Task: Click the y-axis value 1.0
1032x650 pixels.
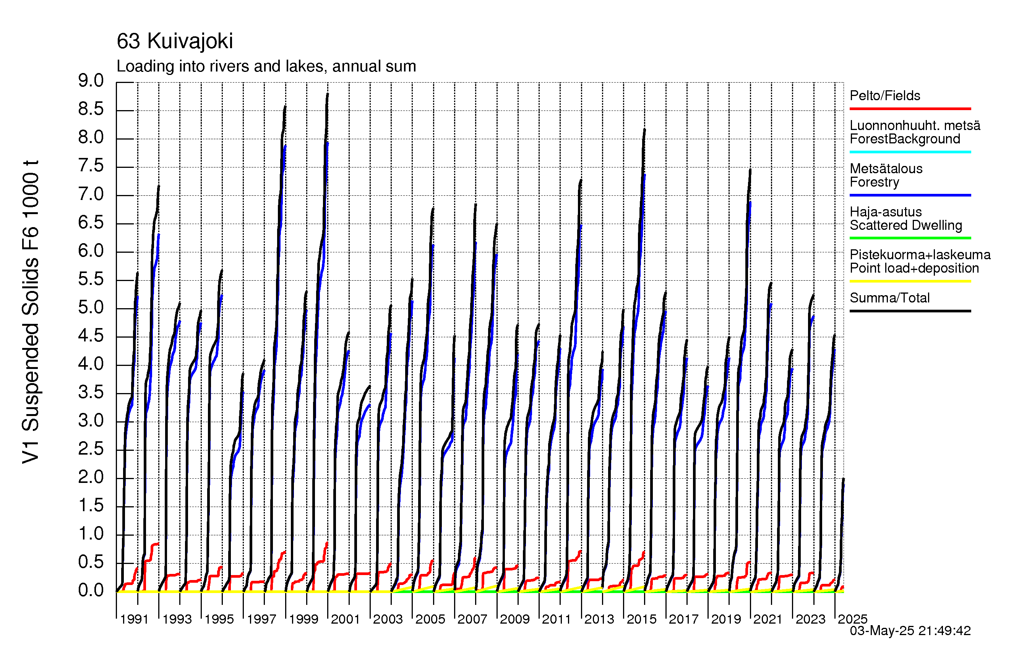Action: coord(91,533)
